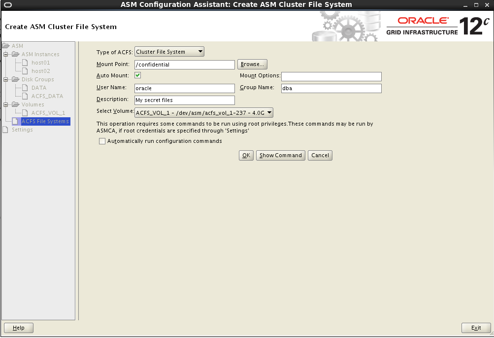Open the Select Volume dropdown
The width and height of the screenshot is (494, 338).
point(203,112)
